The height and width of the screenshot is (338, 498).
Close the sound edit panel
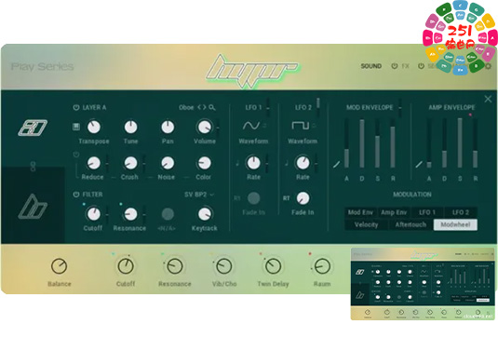tap(488, 99)
